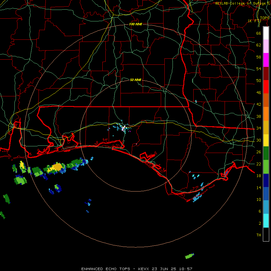Click the 34 legend scale label
Screen dimensions: 271x271
click(x=259, y=128)
